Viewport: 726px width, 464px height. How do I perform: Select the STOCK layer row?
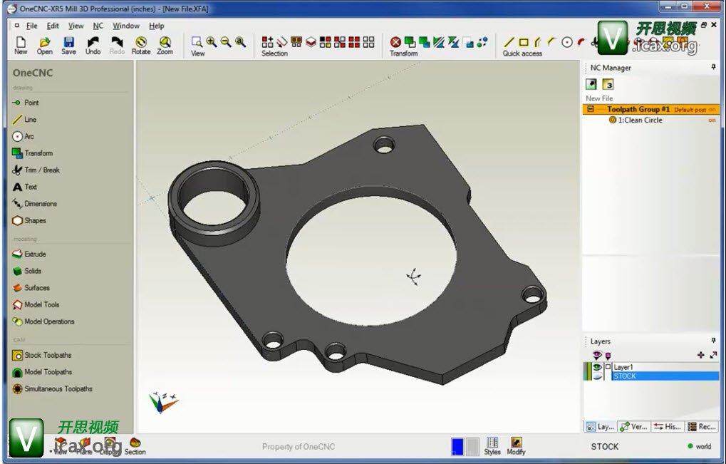665,376
